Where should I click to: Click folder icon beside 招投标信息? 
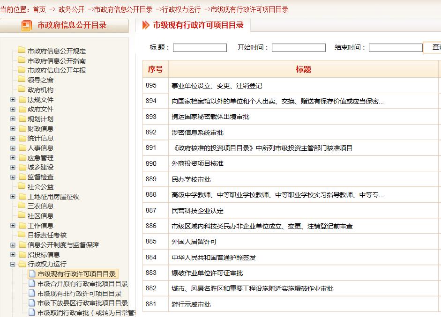pos(22,255)
